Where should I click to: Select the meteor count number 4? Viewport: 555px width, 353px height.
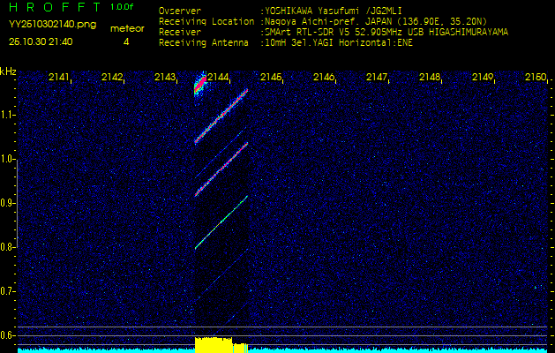pyautogui.click(x=126, y=41)
